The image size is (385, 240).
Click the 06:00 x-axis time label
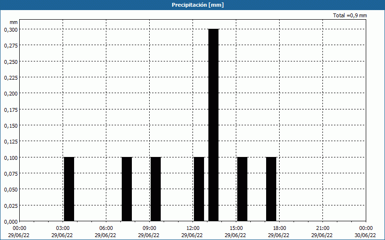pos(106,228)
